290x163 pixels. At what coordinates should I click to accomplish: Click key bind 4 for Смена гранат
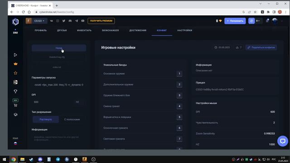(x=179, y=106)
